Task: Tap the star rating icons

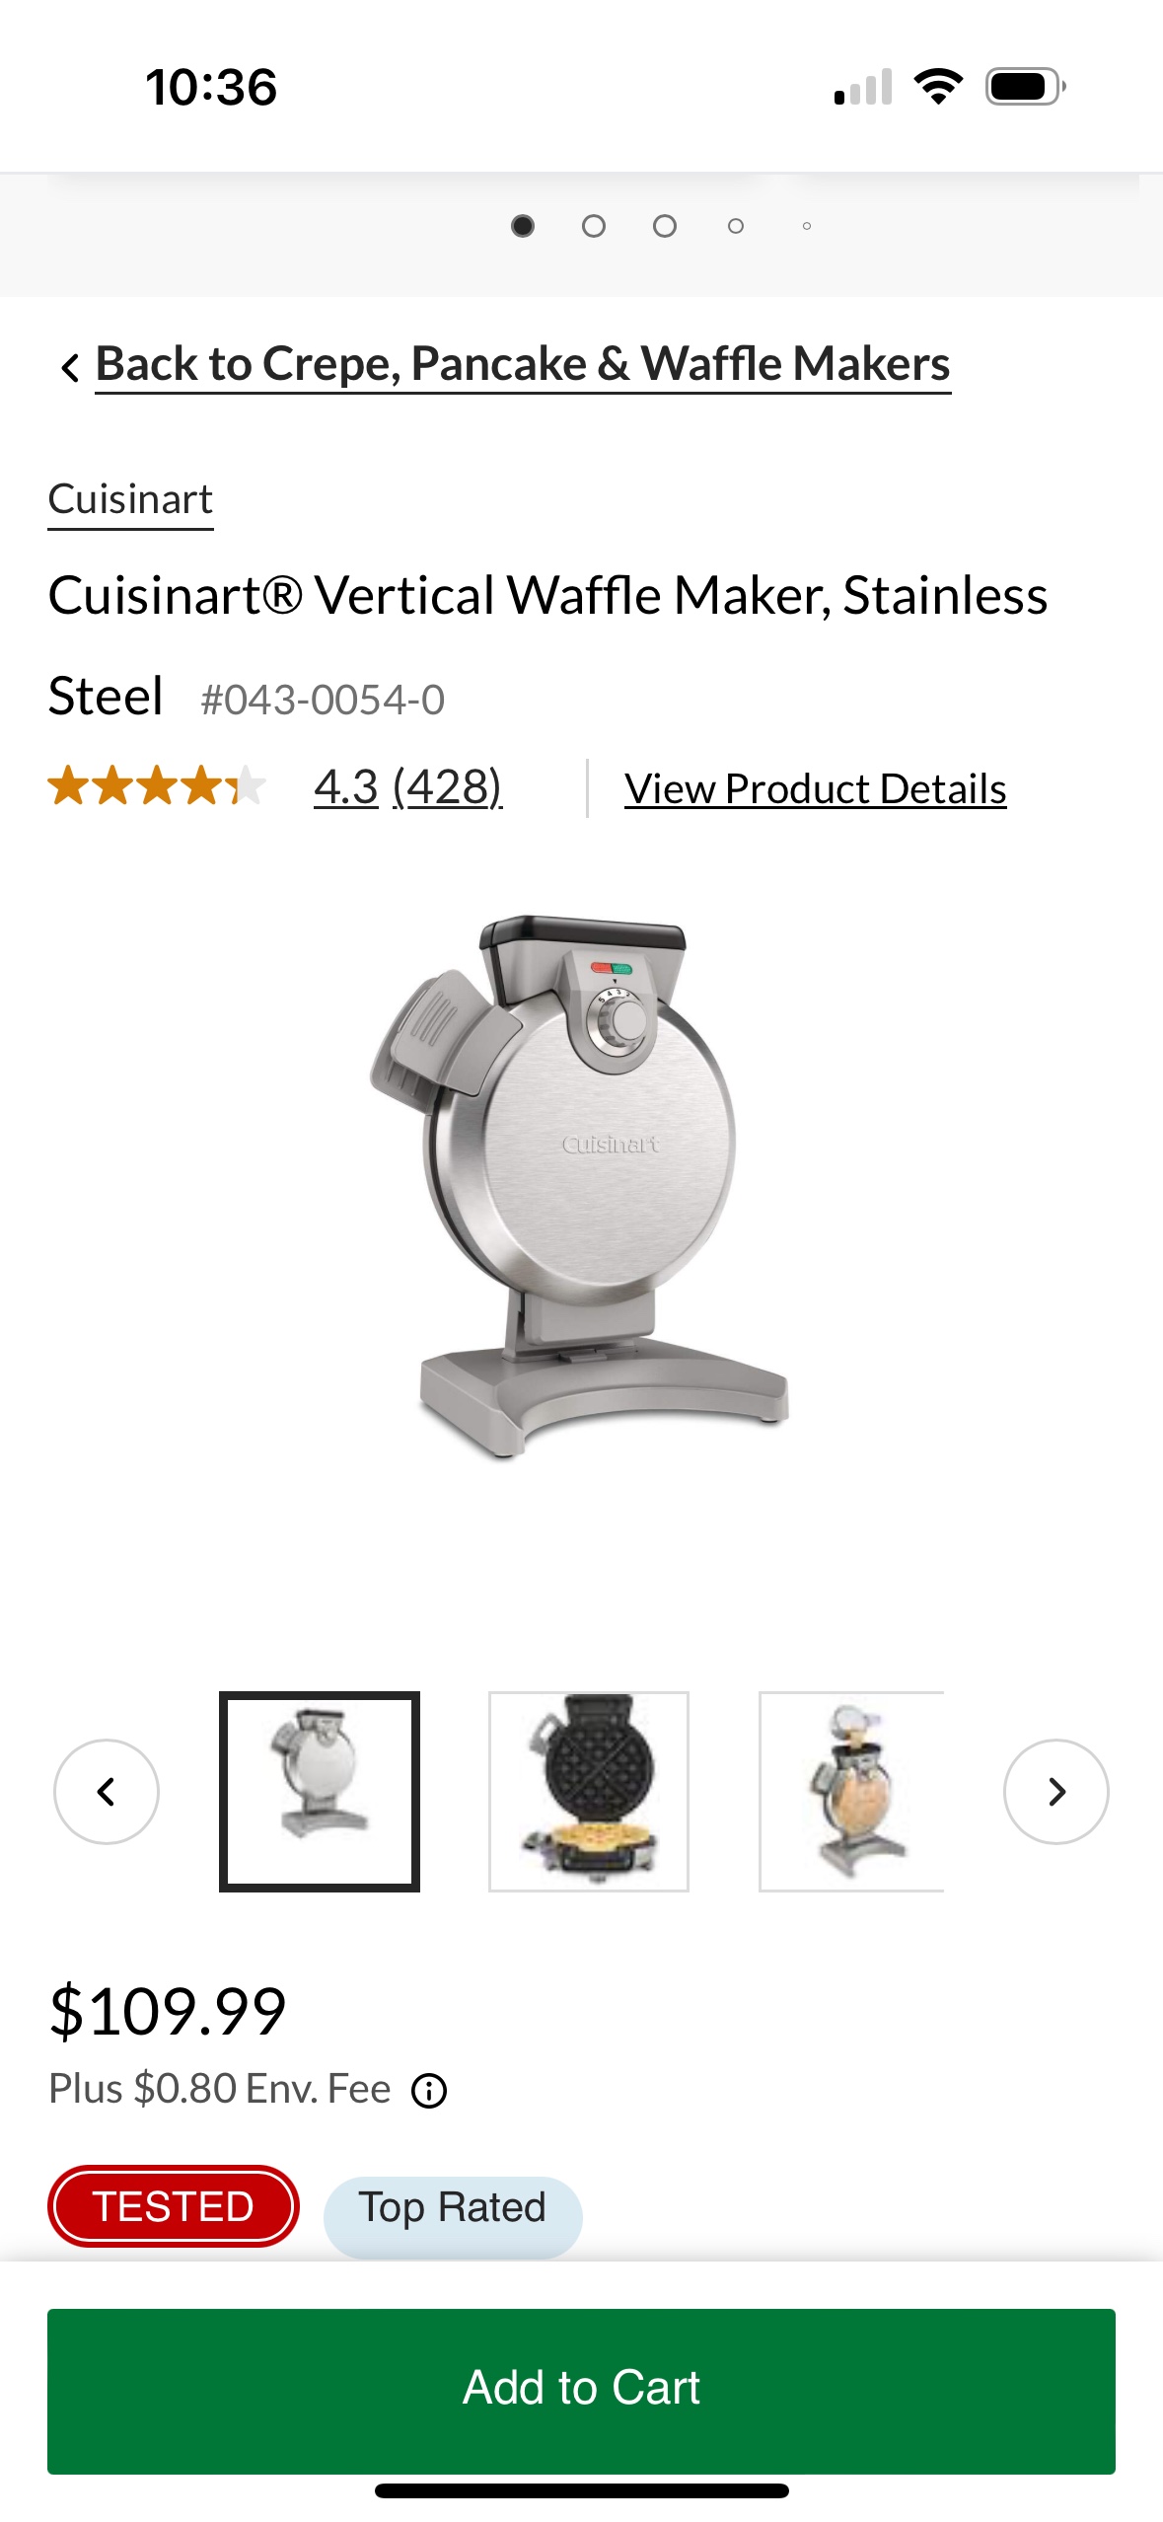Action: [158, 786]
